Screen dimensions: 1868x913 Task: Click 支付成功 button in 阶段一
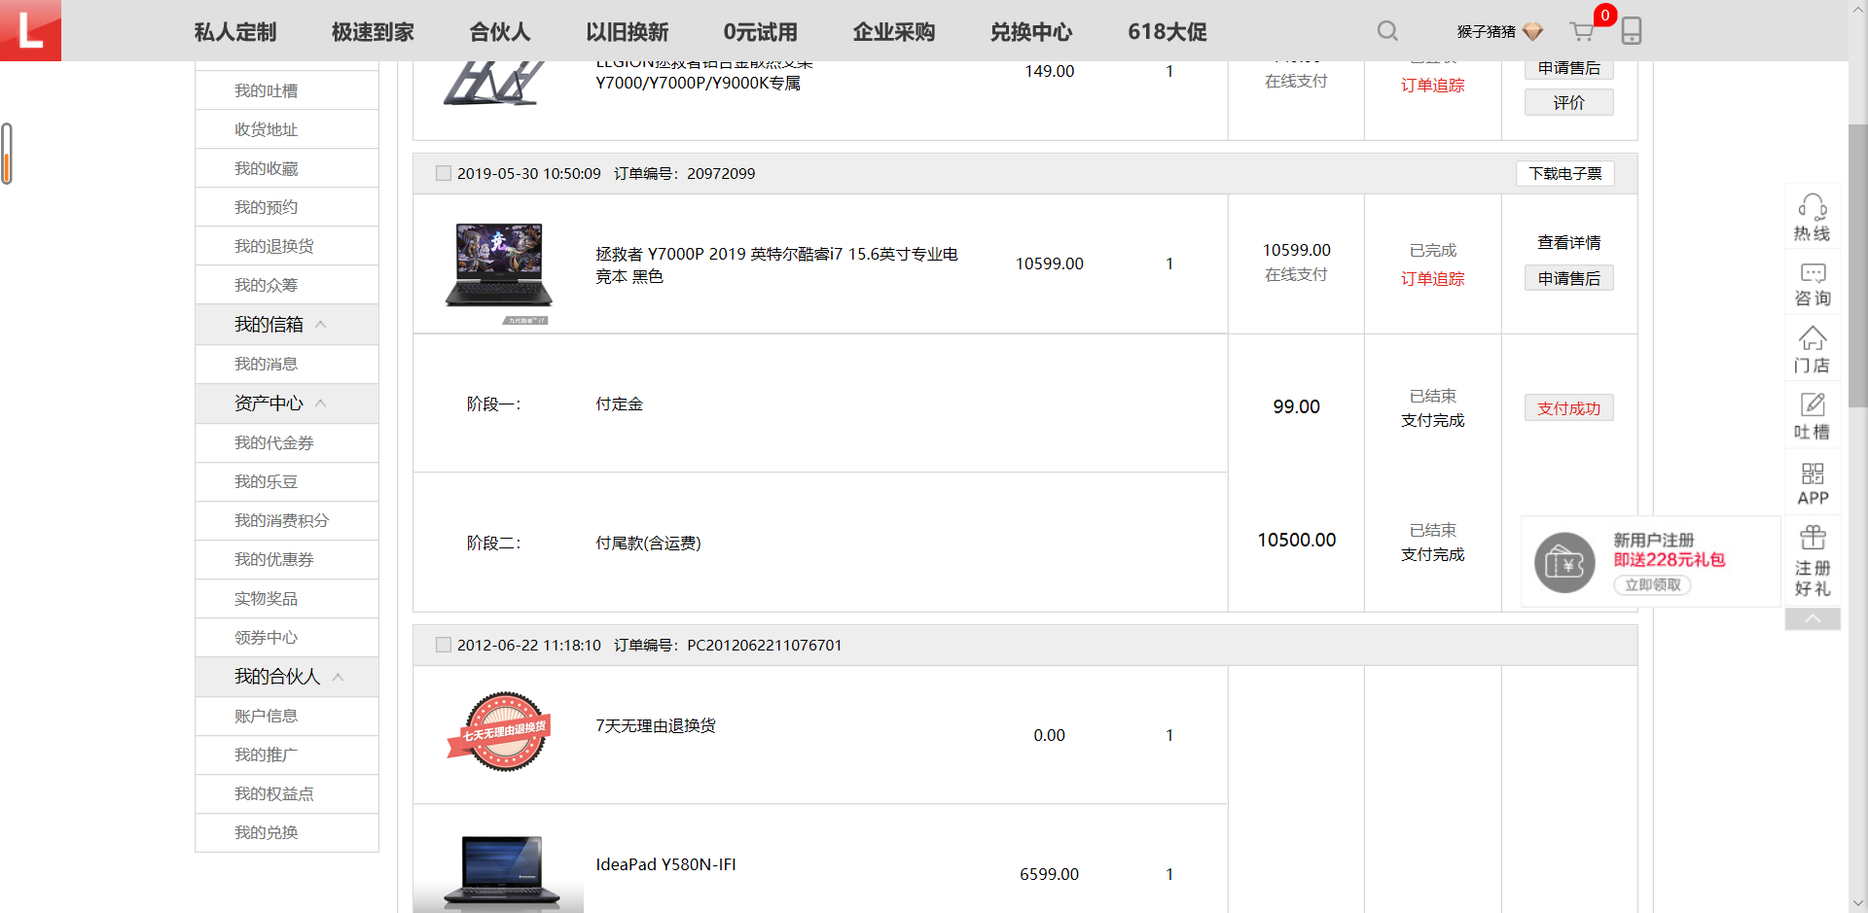(1568, 408)
